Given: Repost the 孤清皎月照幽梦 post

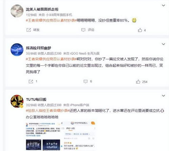Looking at the screenshot, I should point(31,82).
